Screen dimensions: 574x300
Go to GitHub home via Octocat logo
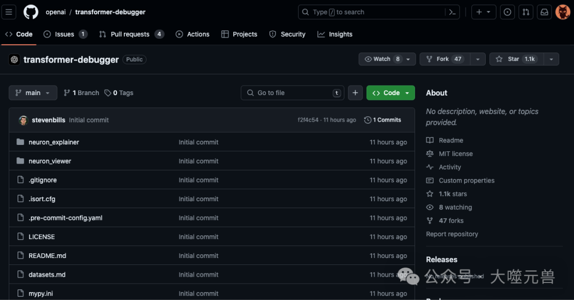pyautogui.click(x=31, y=12)
